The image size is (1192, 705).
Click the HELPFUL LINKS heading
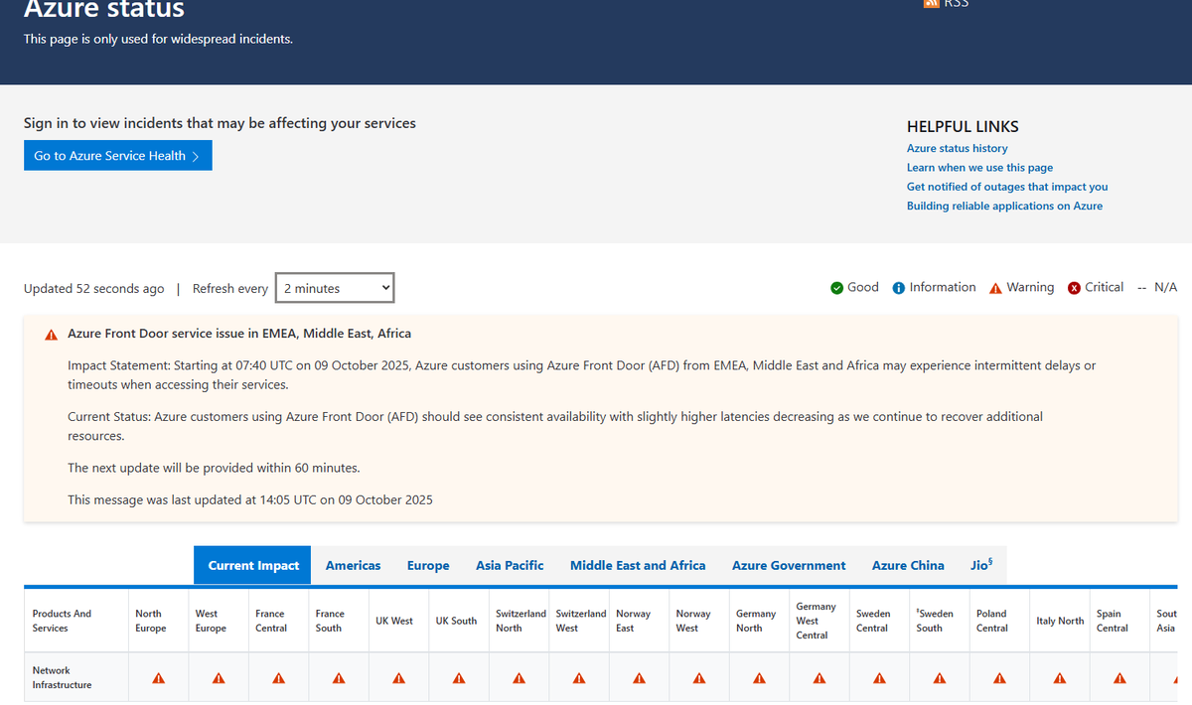(x=963, y=127)
